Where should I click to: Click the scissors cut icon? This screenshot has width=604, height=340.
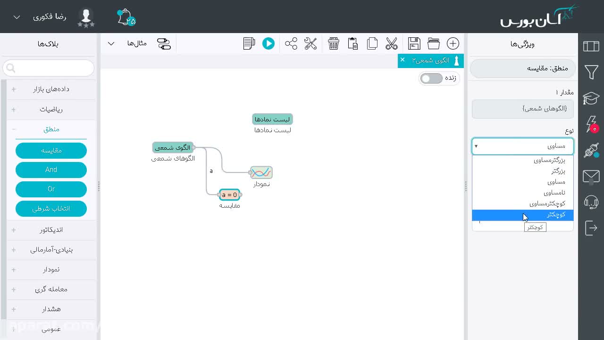click(392, 43)
